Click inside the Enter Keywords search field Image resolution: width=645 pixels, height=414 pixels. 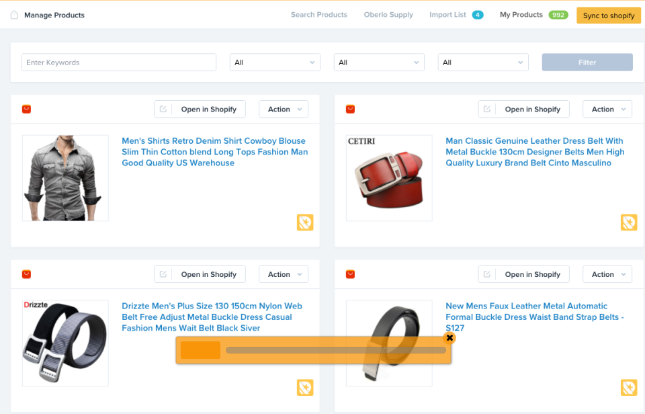(118, 62)
